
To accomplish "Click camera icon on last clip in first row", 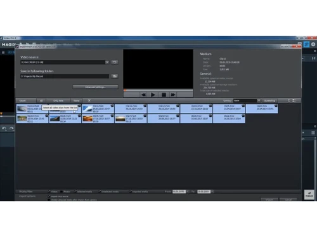I will [276, 106].
